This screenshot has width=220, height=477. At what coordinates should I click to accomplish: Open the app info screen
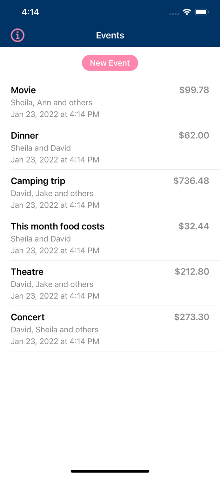(17, 35)
